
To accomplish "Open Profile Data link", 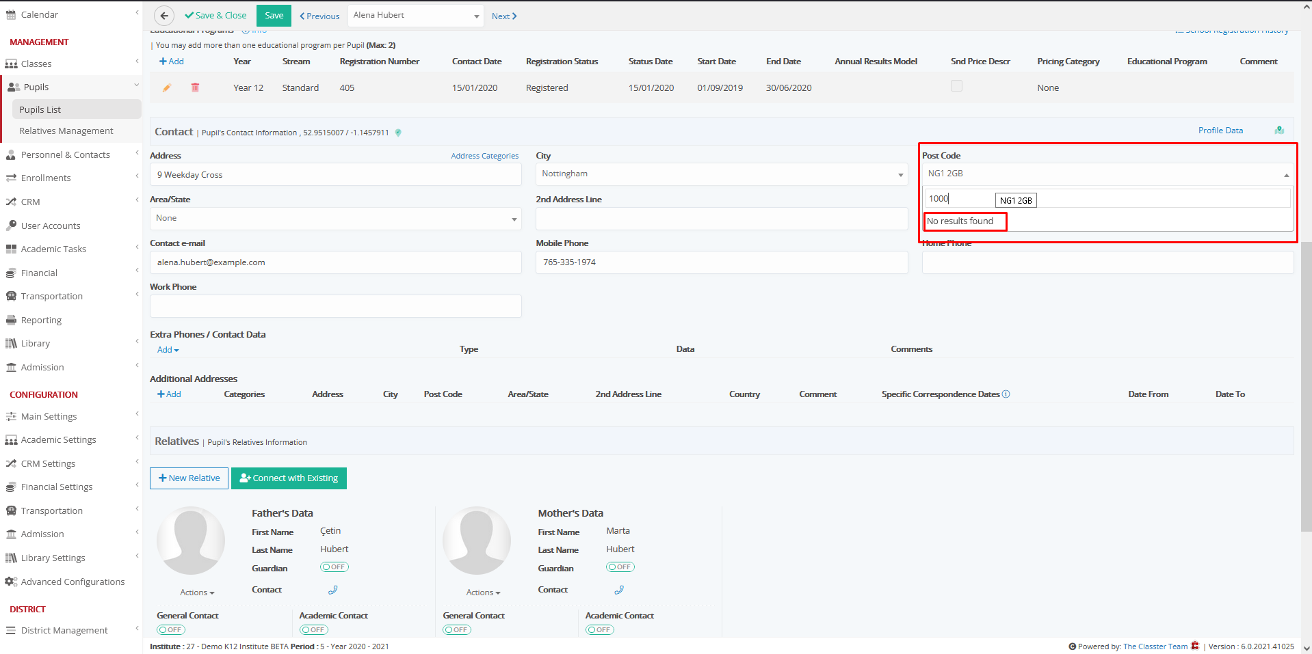I will click(x=1220, y=131).
